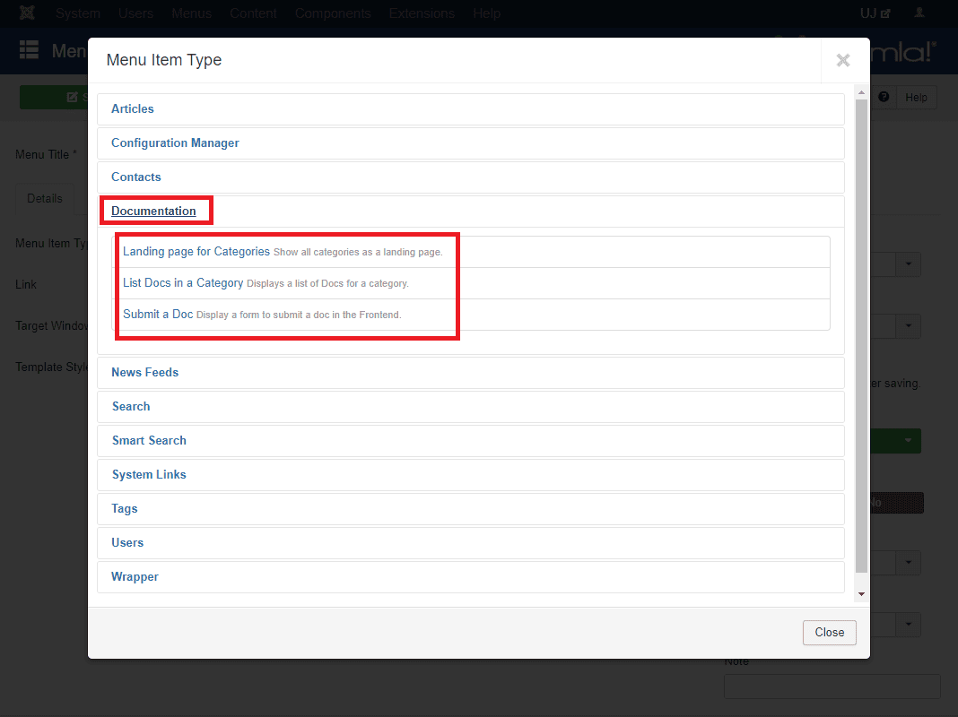Screen dimensions: 958x717
Task: Choose List Docs in a Category
Action: point(183,283)
